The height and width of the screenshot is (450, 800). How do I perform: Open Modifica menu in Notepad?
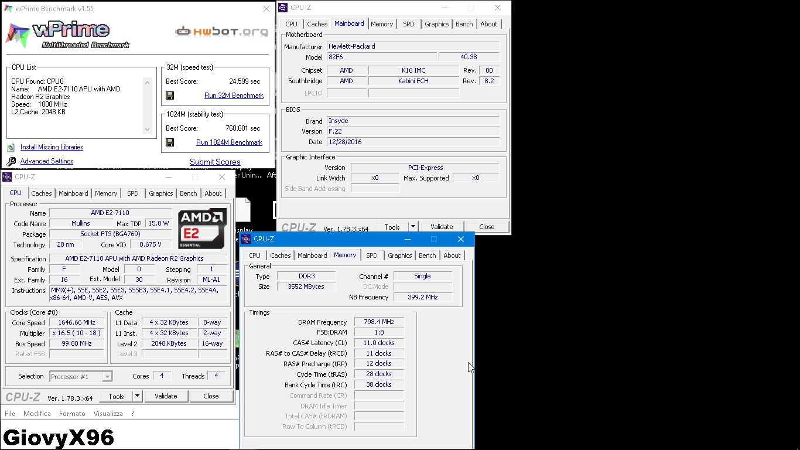tap(37, 414)
